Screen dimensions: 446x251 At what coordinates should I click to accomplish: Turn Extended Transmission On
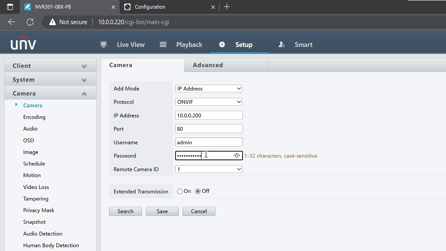coord(180,191)
